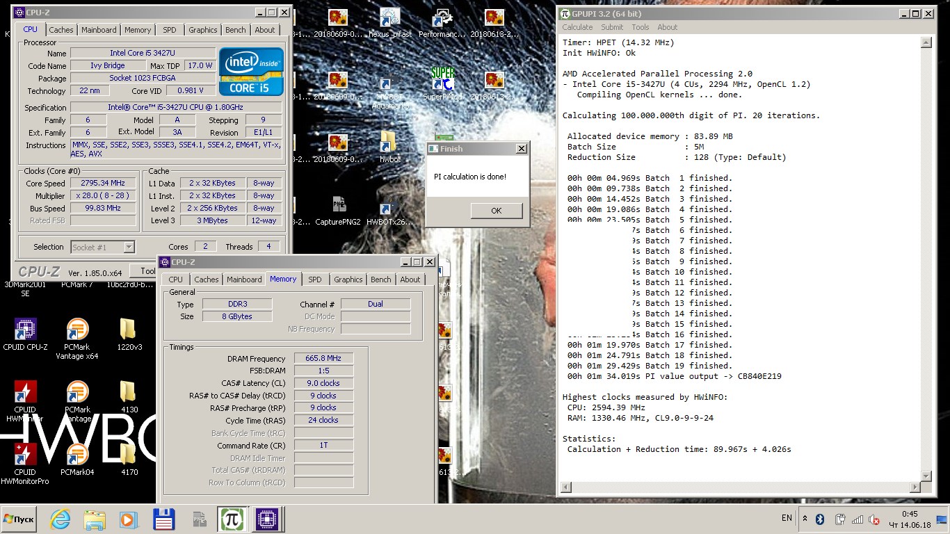The image size is (950, 534).
Task: Click the muted volume tray icon
Action: [874, 519]
